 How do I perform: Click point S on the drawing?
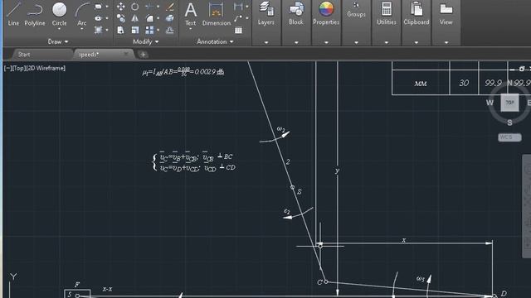point(293,187)
